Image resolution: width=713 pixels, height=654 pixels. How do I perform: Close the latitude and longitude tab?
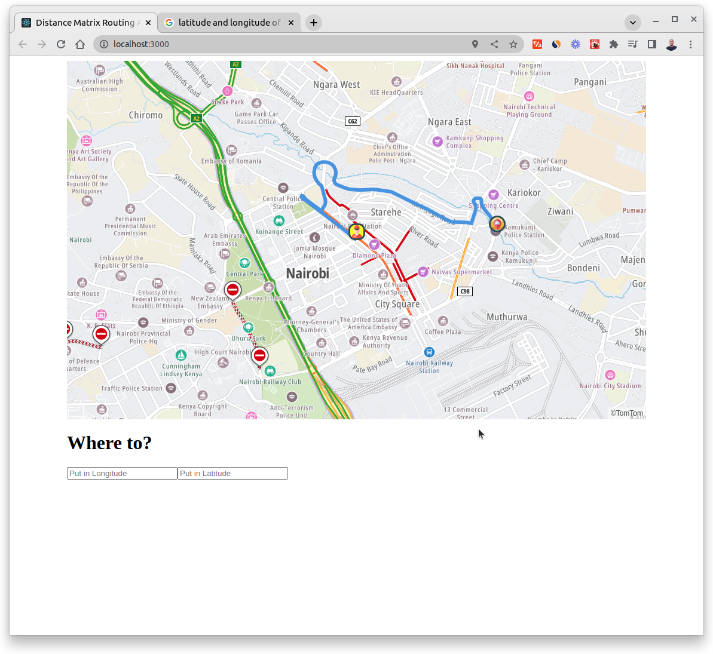point(291,23)
